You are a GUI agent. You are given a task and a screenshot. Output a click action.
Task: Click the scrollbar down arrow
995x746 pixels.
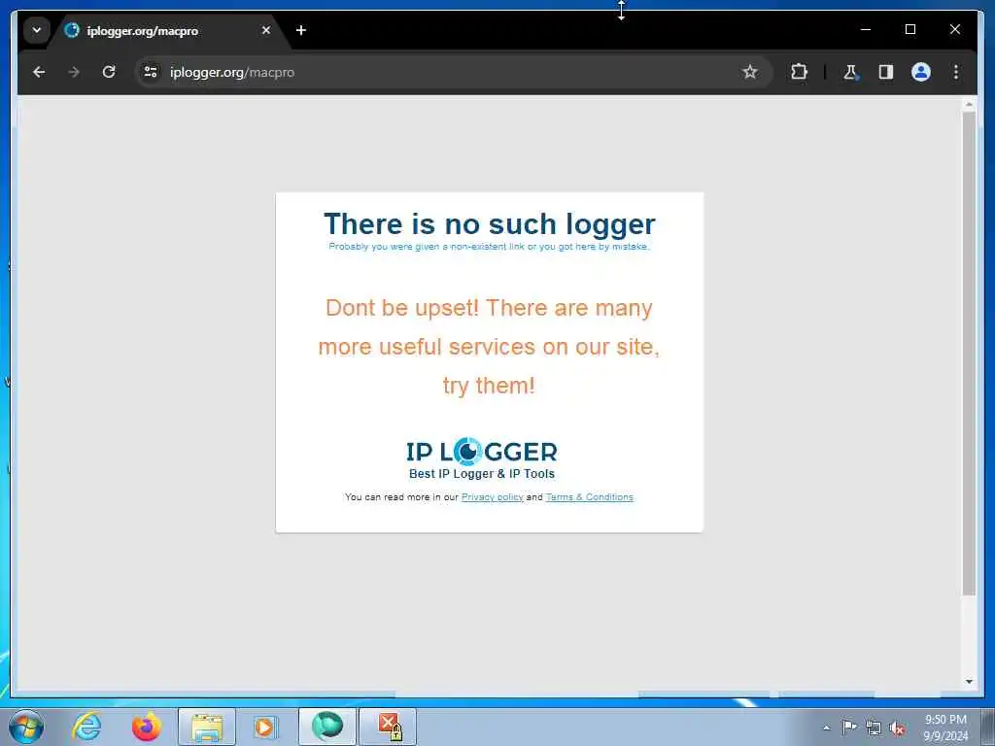[x=969, y=682]
